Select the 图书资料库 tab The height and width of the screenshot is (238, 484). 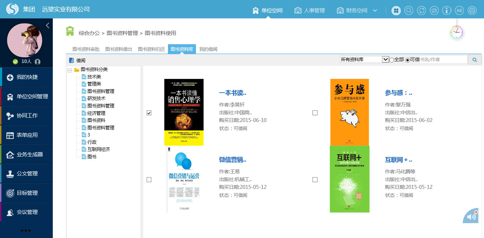tap(182, 49)
